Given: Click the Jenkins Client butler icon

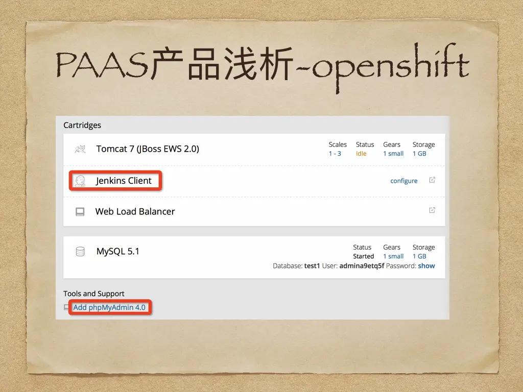Looking at the screenshot, I should point(80,181).
